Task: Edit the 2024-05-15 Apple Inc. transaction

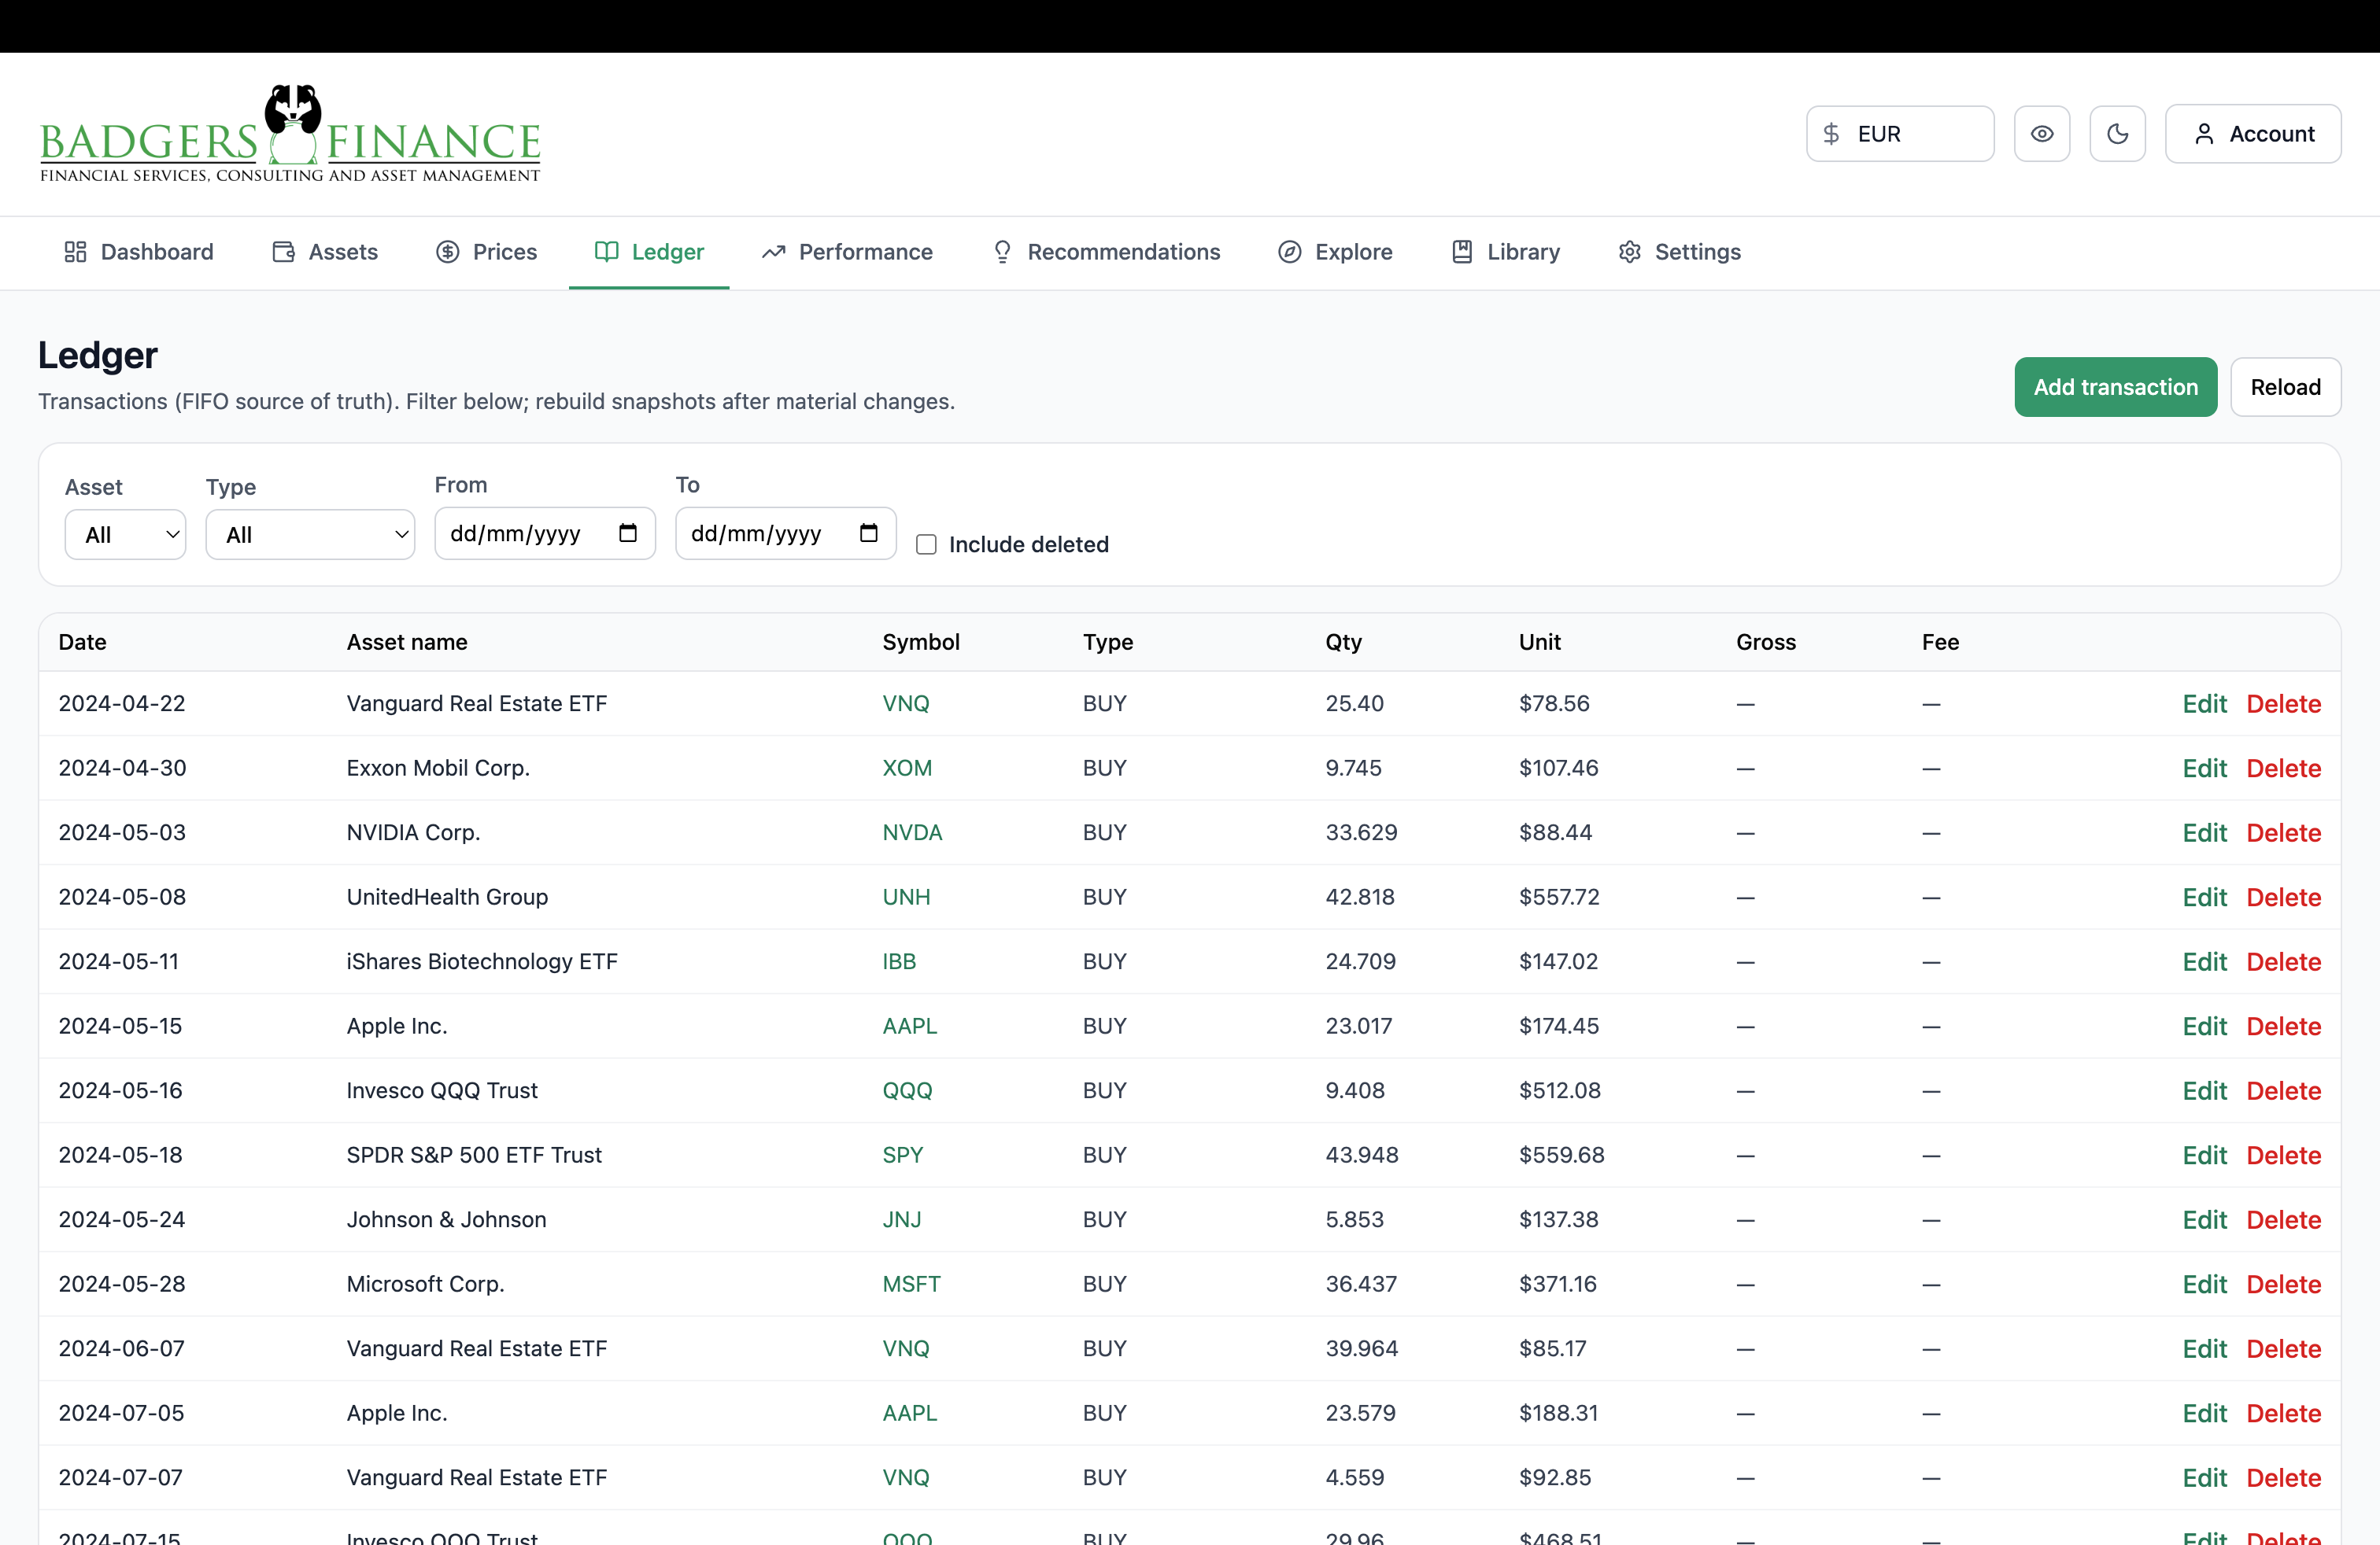Action: 2204,1027
